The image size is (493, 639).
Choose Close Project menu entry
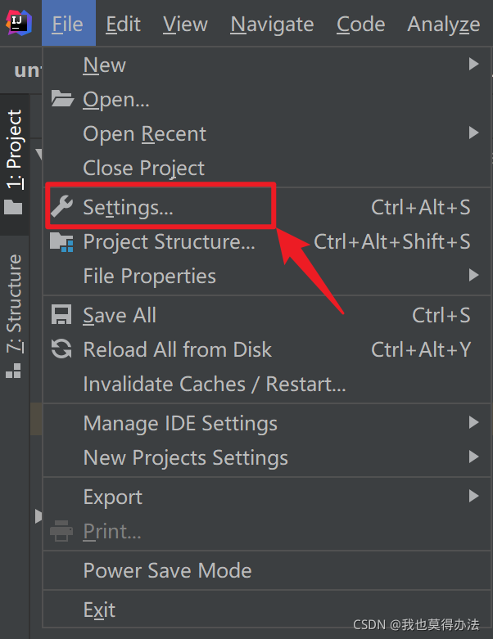pos(144,168)
